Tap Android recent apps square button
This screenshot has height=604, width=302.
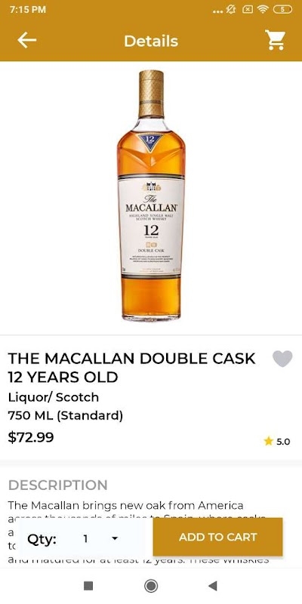pos(88,586)
